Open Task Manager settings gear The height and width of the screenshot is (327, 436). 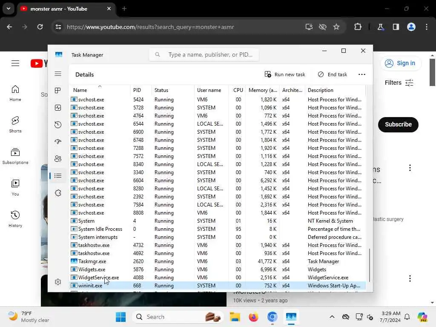click(58, 282)
